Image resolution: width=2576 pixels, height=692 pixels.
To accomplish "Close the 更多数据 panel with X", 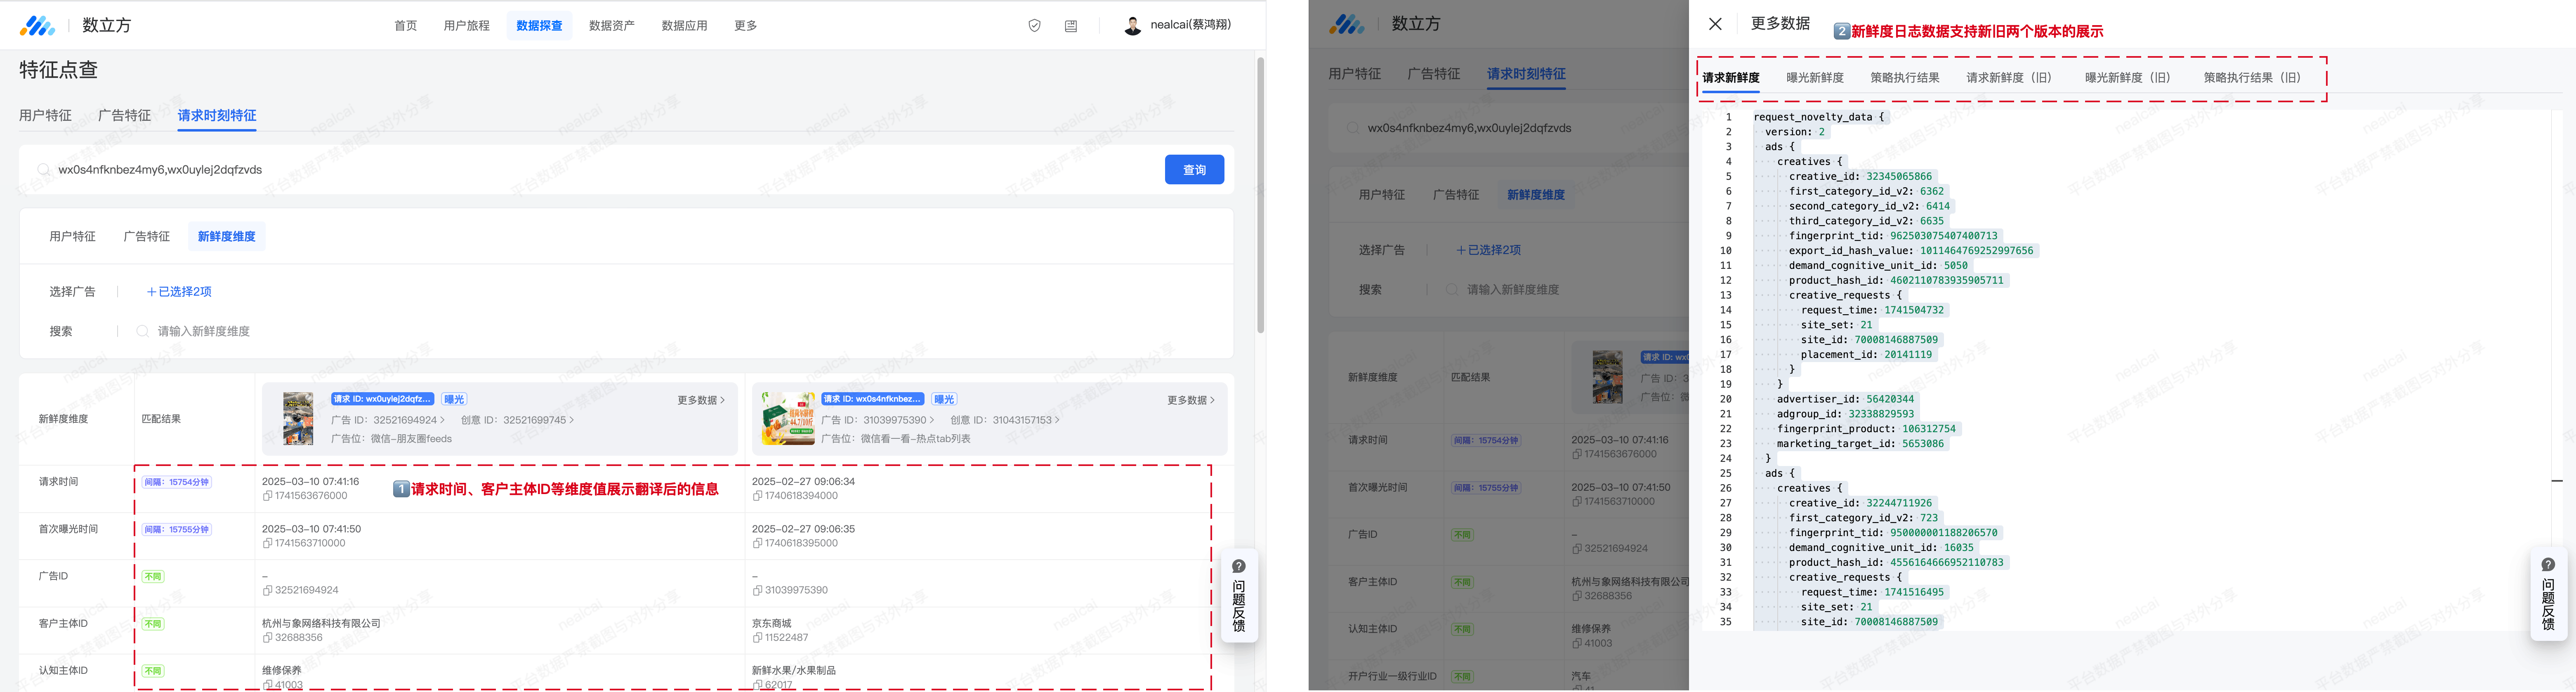I will coord(1715,24).
